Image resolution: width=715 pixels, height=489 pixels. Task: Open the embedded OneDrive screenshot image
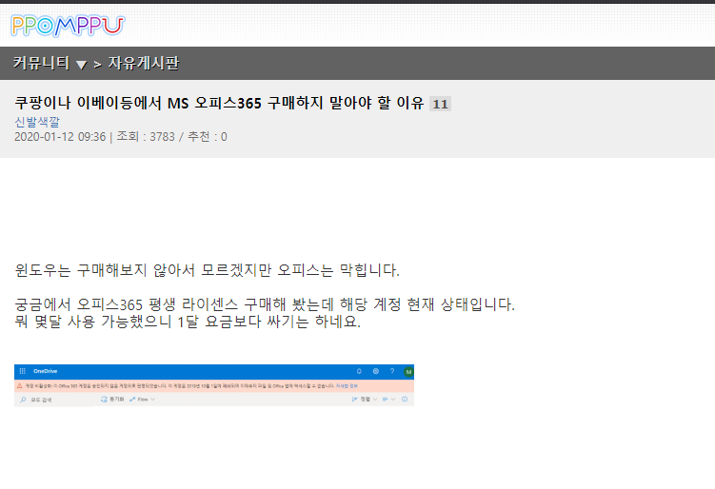214,385
